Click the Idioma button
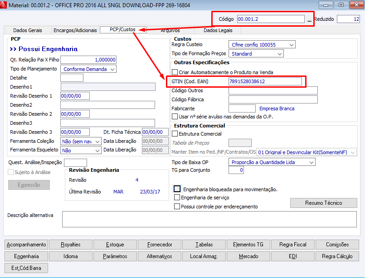 tap(71, 256)
